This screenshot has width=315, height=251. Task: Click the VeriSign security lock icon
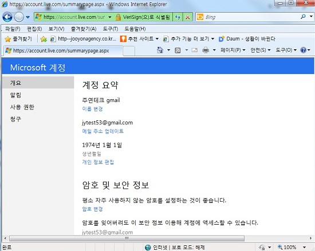click(x=118, y=17)
